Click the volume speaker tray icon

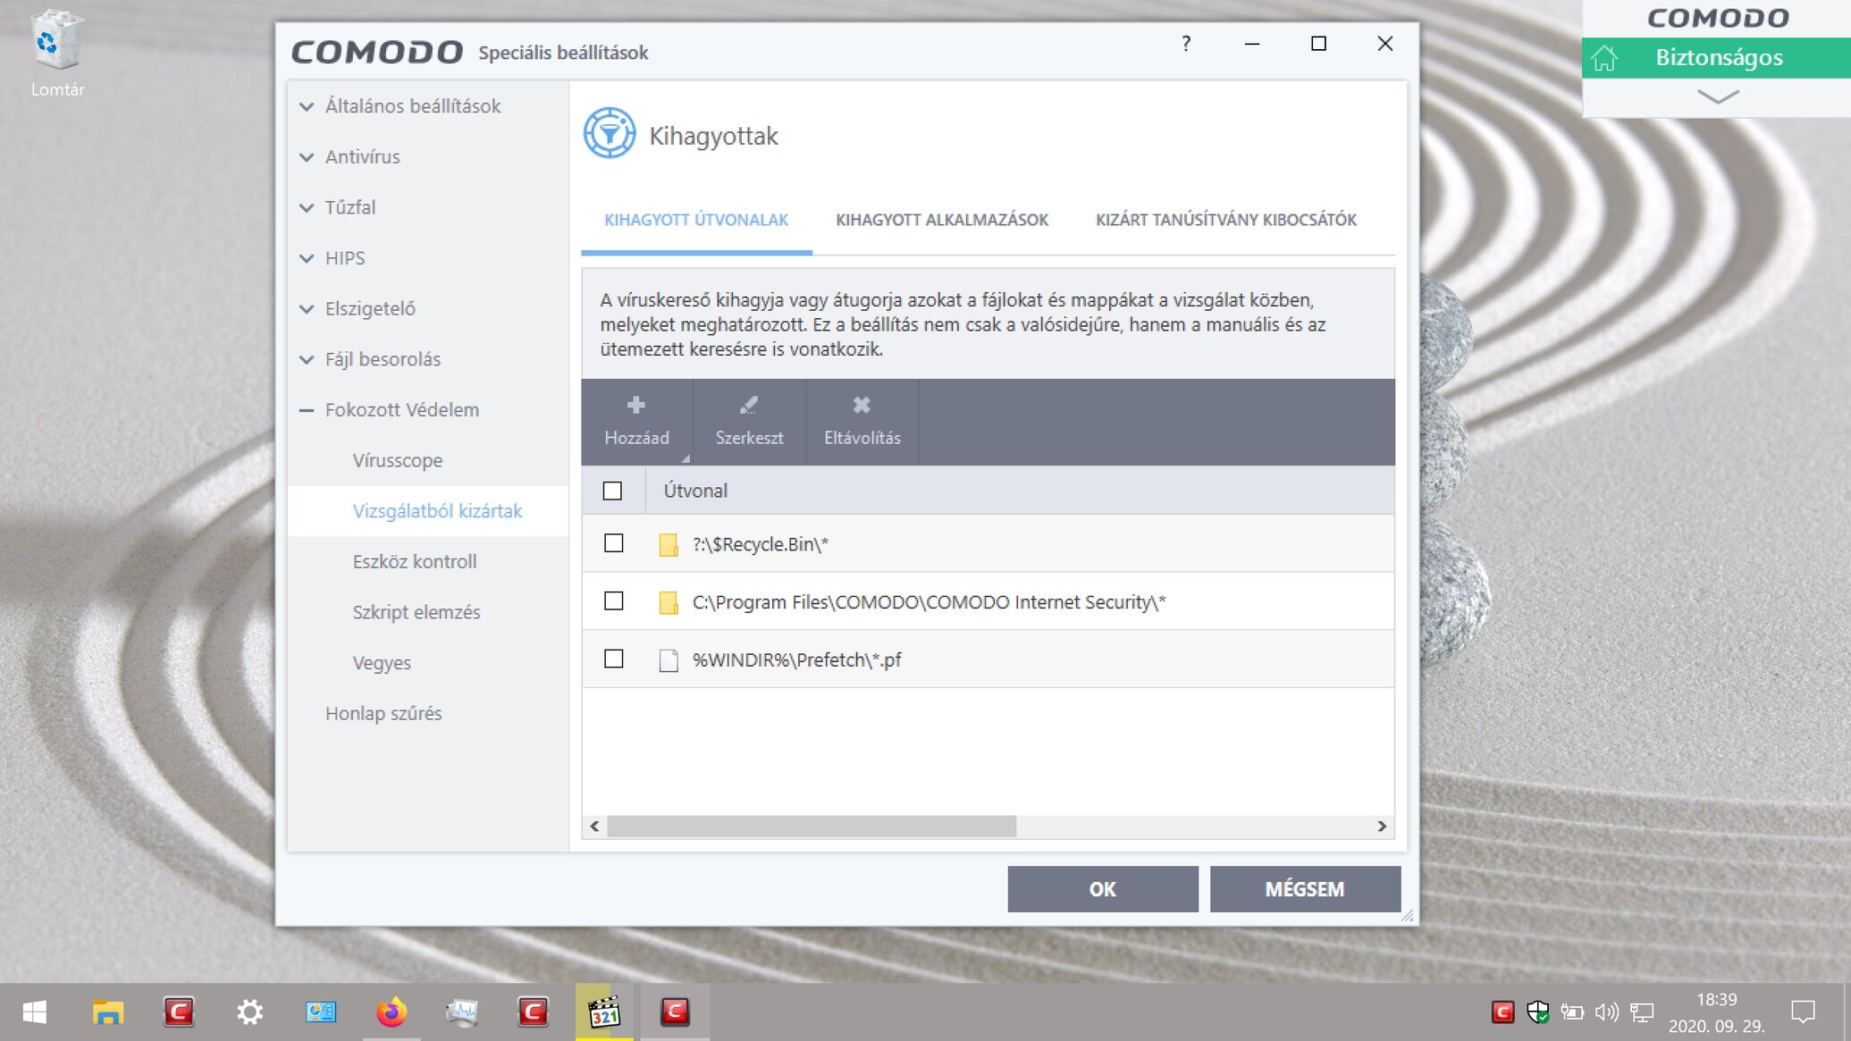(x=1606, y=1012)
